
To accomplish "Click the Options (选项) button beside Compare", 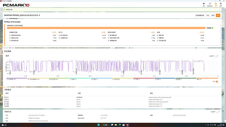I will click(x=213, y=15).
